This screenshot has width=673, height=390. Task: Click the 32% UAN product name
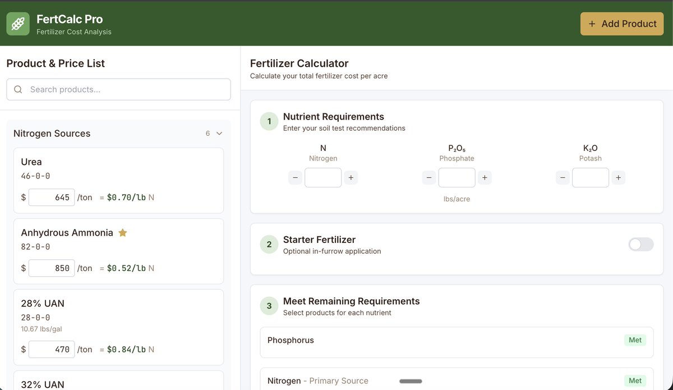point(43,384)
